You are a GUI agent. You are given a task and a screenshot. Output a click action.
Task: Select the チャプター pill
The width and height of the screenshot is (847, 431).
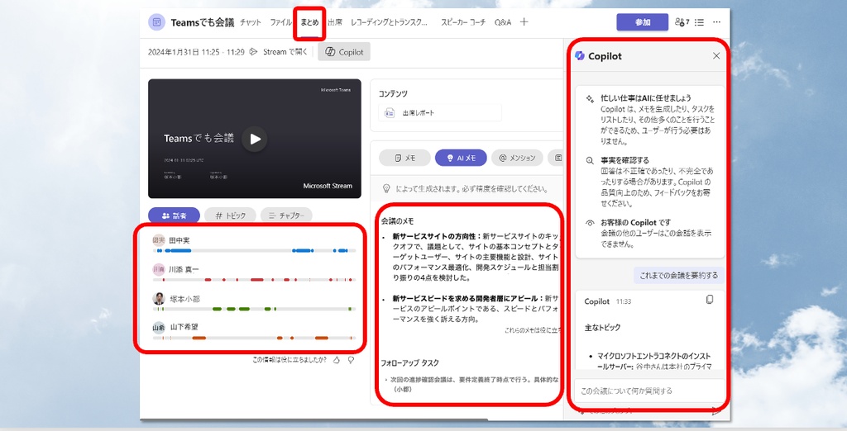pos(286,215)
